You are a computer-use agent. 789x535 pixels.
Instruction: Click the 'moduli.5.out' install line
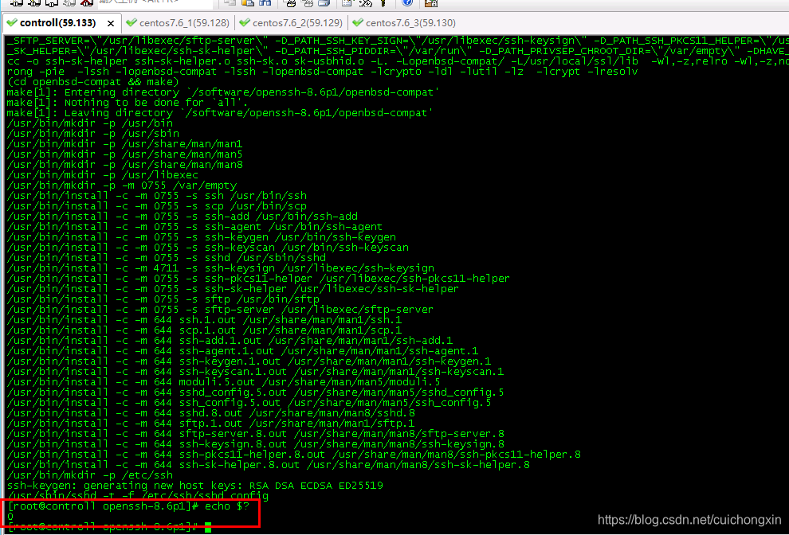point(223,382)
